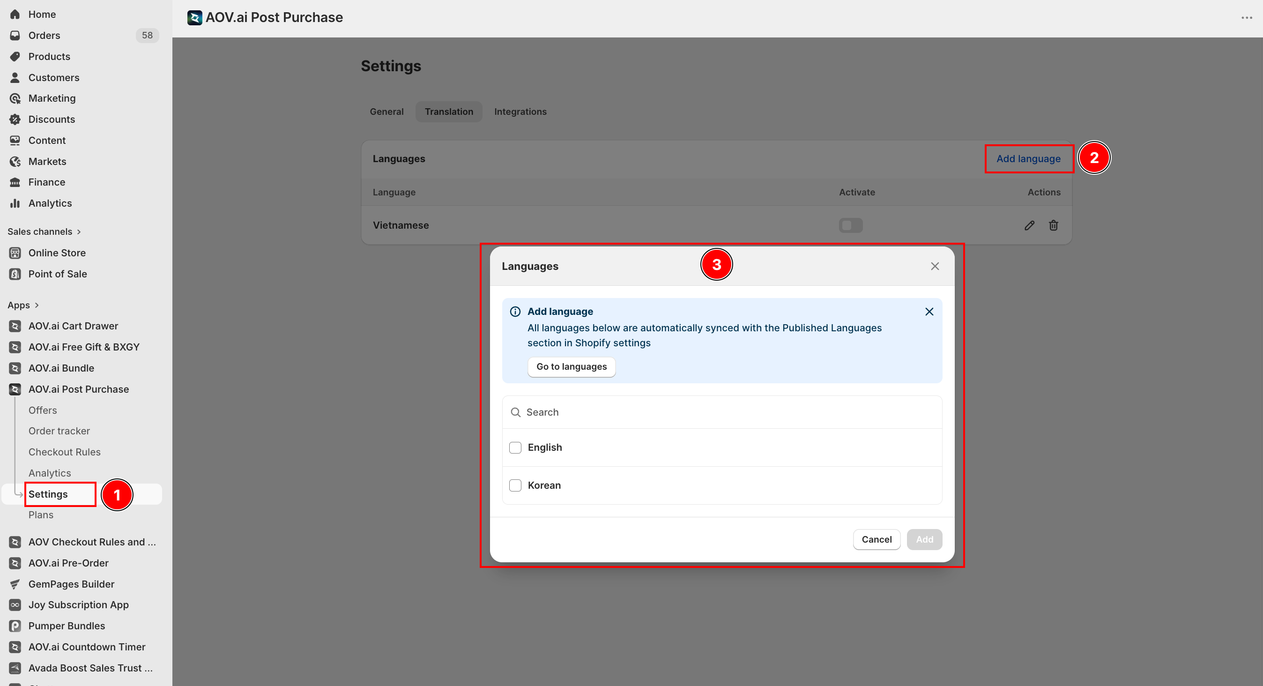Click the GemPages Builder app icon
The image size is (1263, 686).
[x=15, y=584]
